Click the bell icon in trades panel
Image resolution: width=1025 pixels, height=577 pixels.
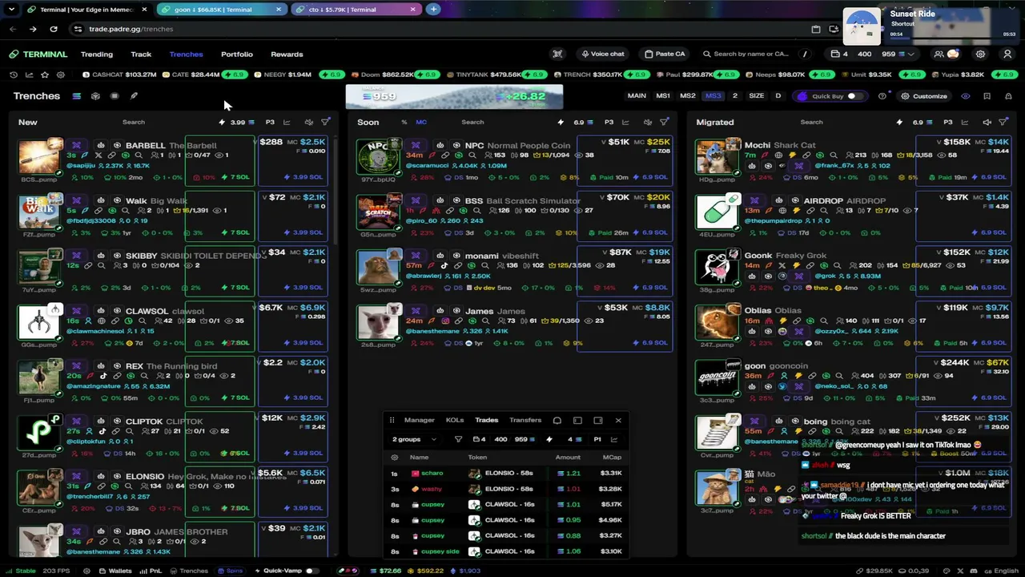point(557,420)
